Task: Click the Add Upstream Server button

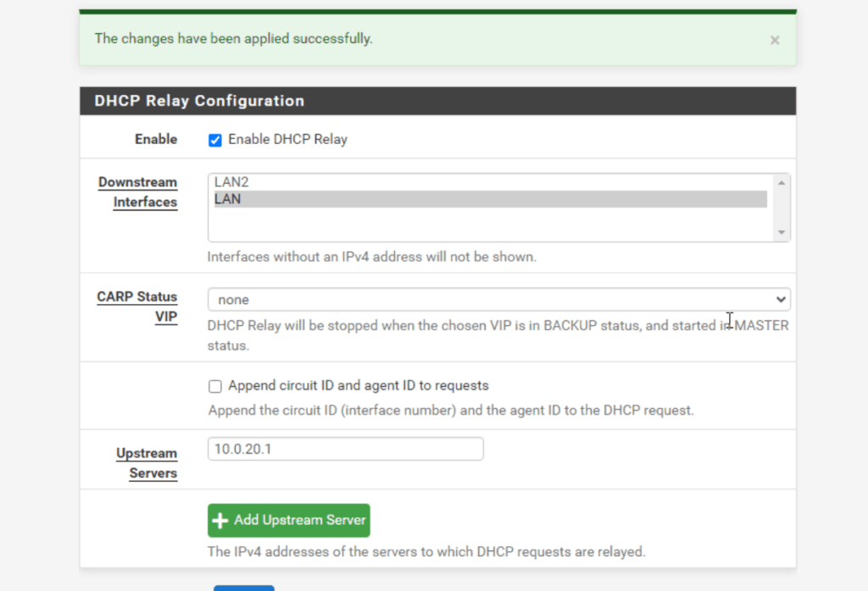Action: pyautogui.click(x=288, y=520)
